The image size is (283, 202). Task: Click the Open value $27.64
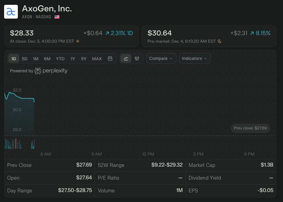(x=84, y=178)
